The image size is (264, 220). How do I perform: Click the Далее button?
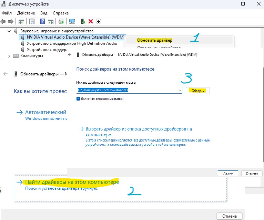pyautogui.click(x=227, y=174)
